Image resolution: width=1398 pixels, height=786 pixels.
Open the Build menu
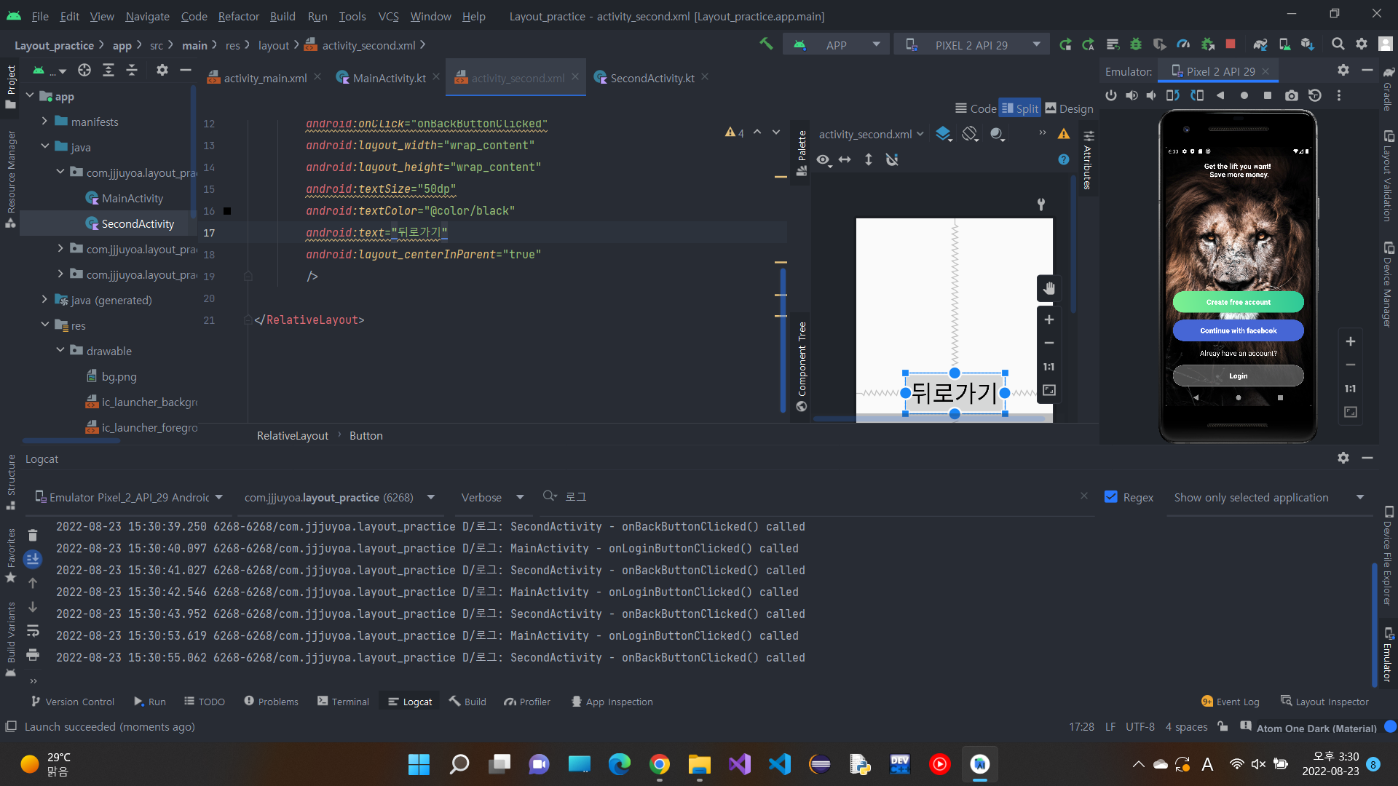(283, 16)
